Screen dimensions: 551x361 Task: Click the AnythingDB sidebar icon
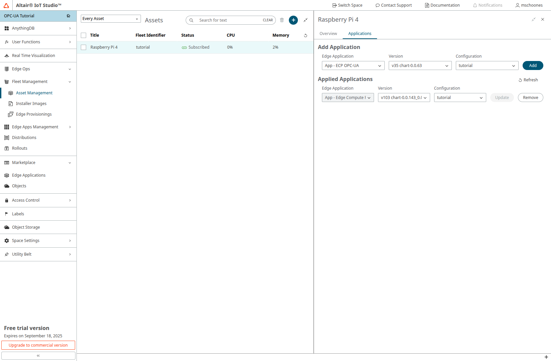click(7, 28)
